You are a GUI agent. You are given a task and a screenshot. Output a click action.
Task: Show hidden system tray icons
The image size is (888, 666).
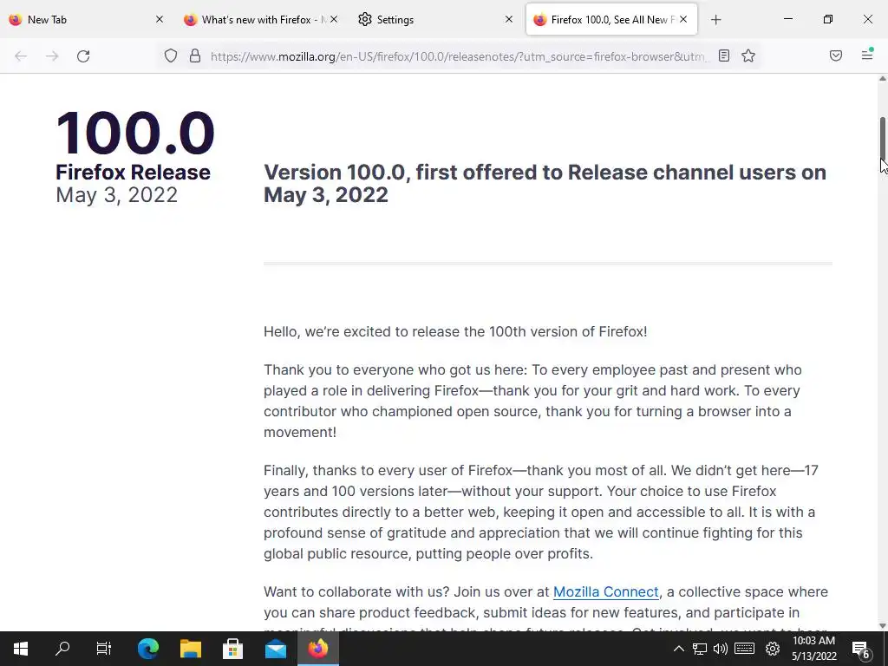tap(678, 649)
